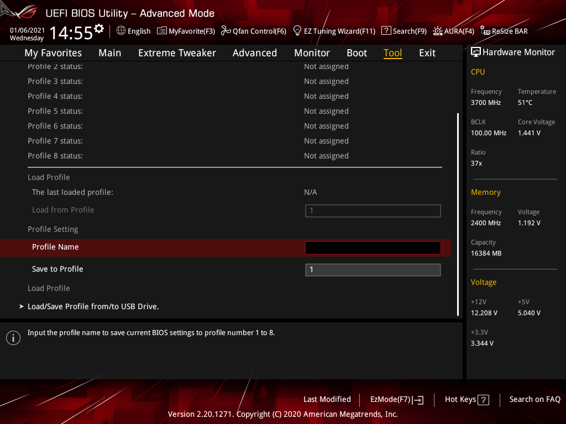Open the Main tab
Image resolution: width=566 pixels, height=424 pixels.
click(x=110, y=53)
